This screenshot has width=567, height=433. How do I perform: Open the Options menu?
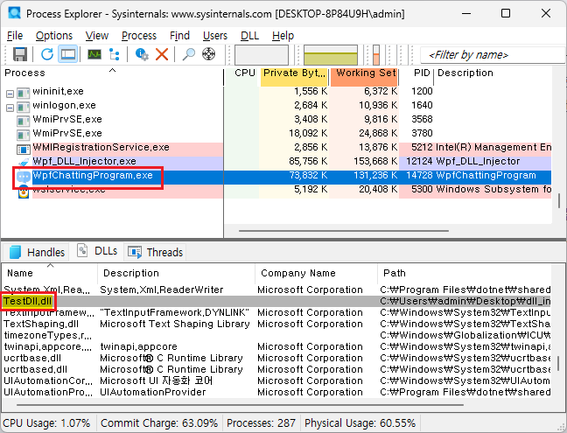[x=54, y=35]
